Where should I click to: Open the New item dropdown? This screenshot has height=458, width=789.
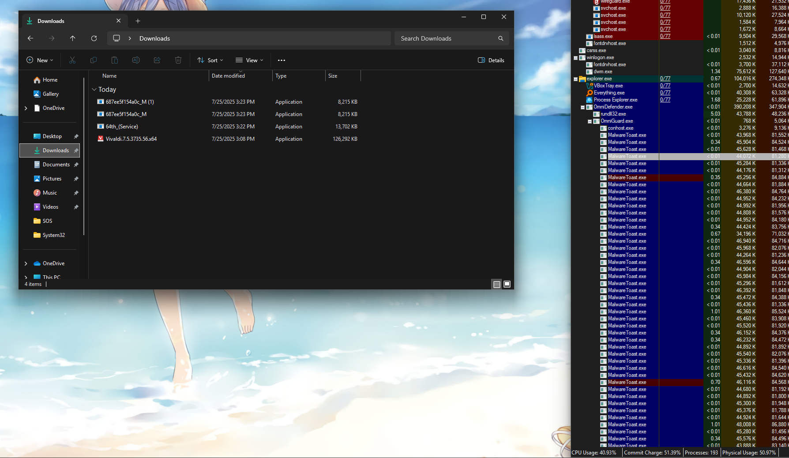click(x=40, y=60)
